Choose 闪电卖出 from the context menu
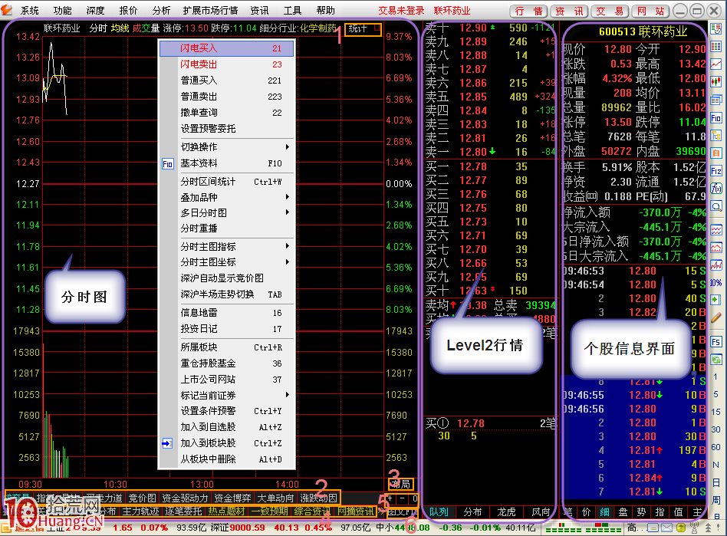Screen dimensions: 727x536 226,64
